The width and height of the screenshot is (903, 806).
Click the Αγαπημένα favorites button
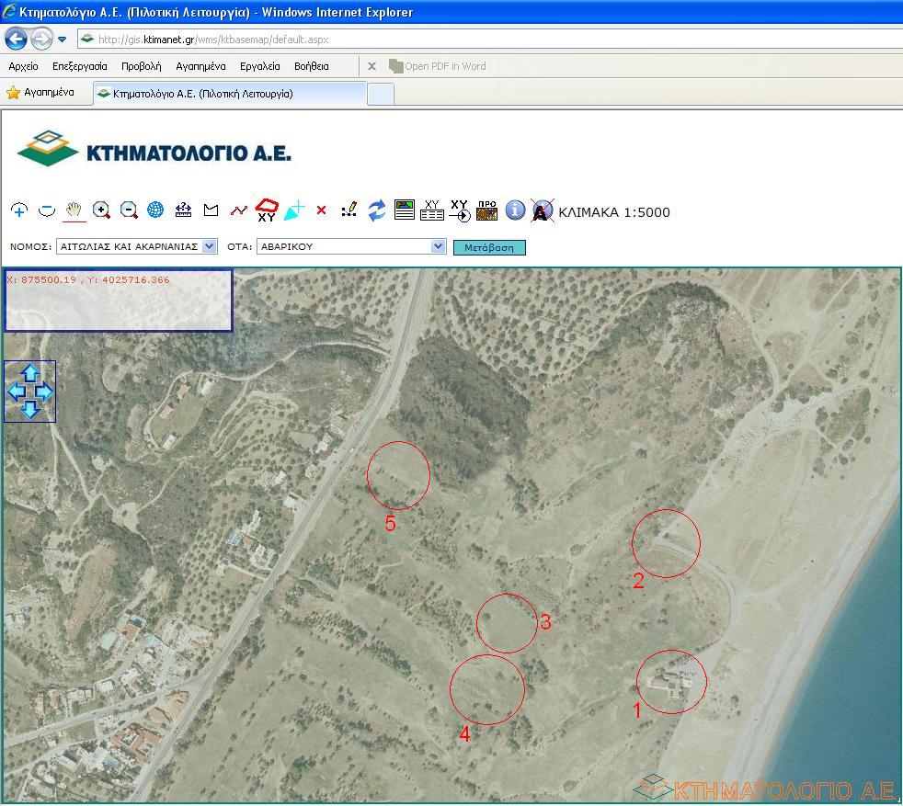click(40, 93)
